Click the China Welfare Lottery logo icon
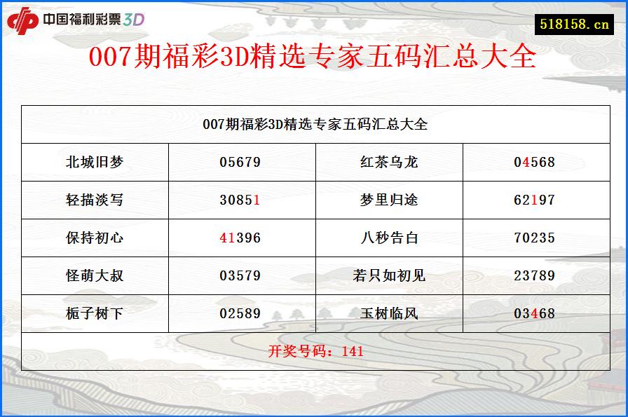 pos(22,20)
